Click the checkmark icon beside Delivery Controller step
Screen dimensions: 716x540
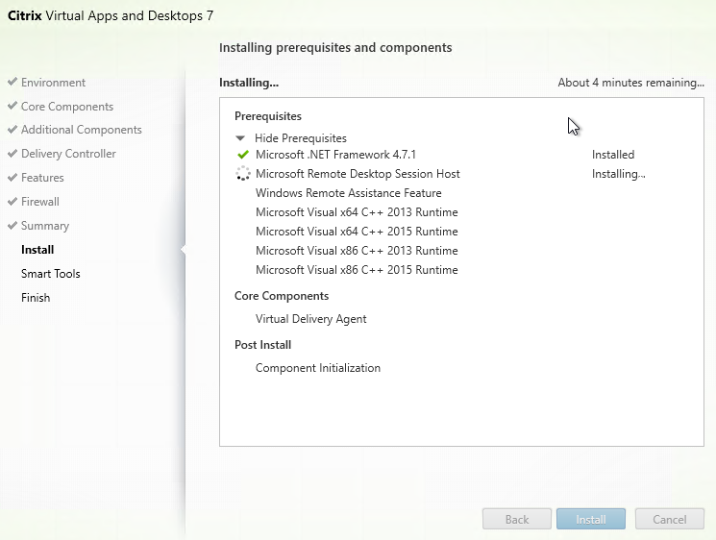tap(12, 154)
